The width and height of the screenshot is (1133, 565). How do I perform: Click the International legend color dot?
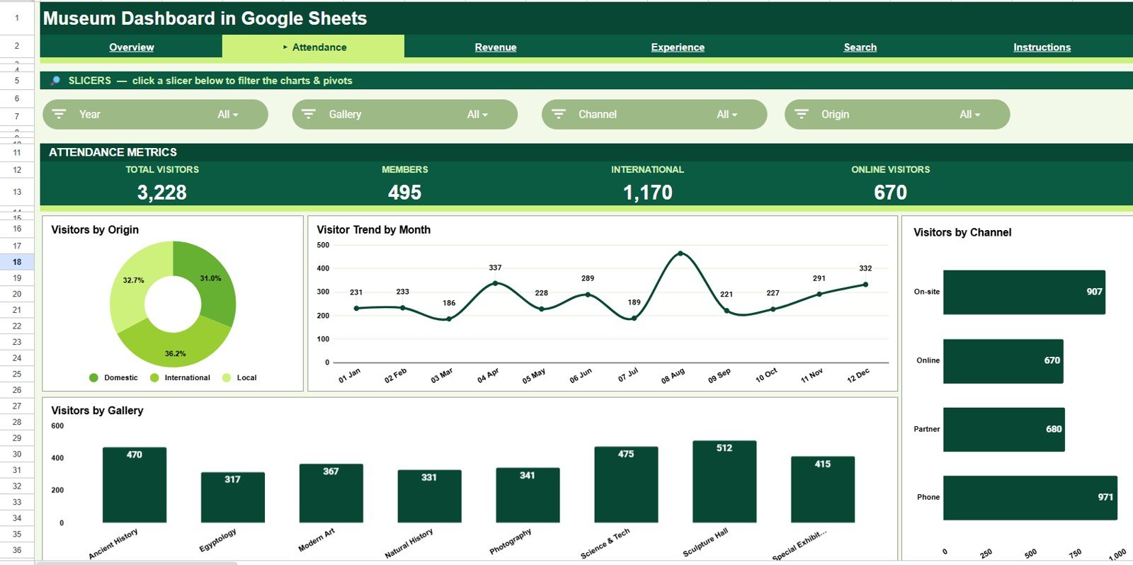tap(154, 377)
